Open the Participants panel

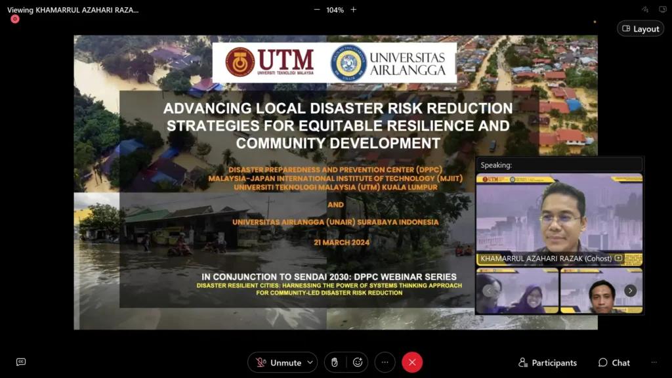coord(547,362)
